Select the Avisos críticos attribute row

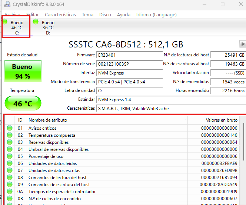click(x=122, y=128)
